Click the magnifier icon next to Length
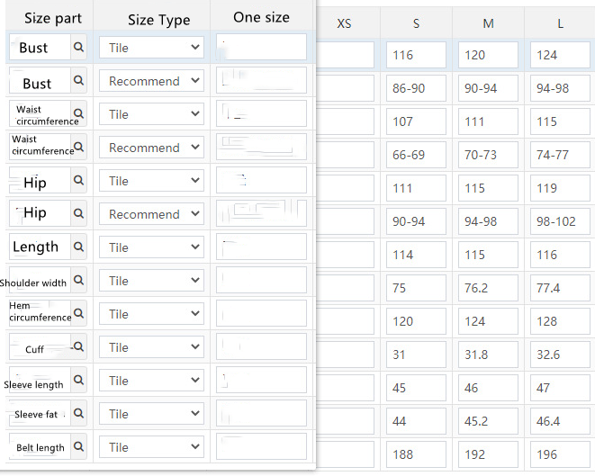 pyautogui.click(x=79, y=247)
